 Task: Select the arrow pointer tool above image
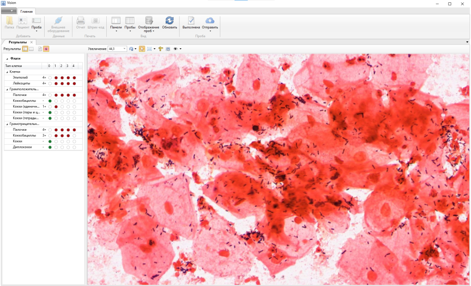(x=142, y=49)
